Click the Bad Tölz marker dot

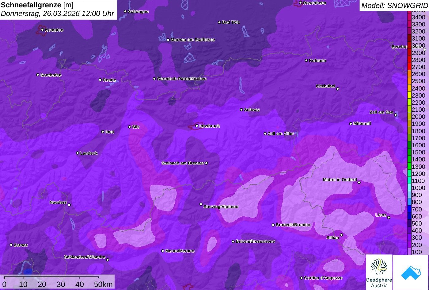219,22
